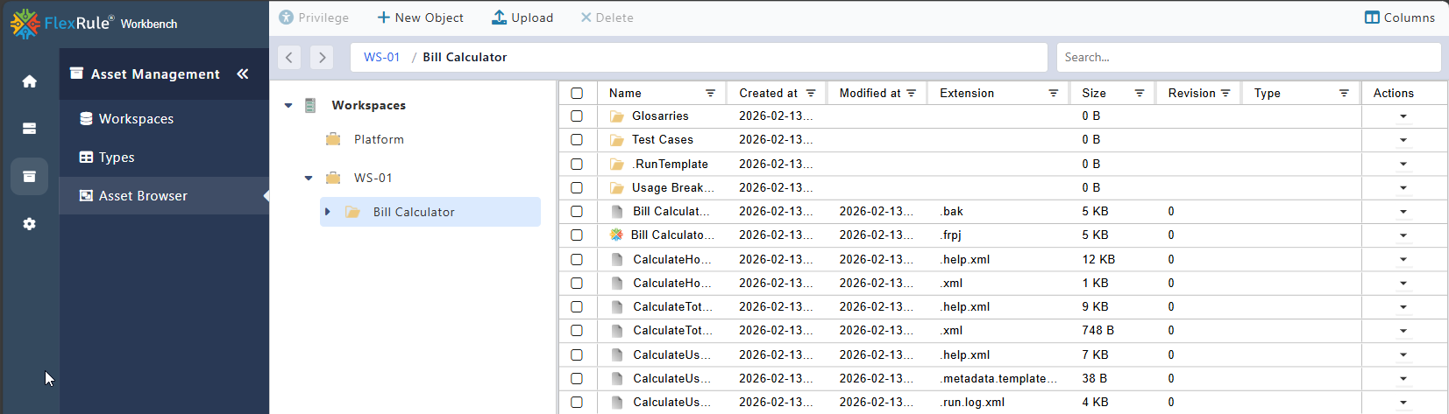The image size is (1449, 414).
Task: Check the Glosarries row checkbox
Action: tap(577, 116)
